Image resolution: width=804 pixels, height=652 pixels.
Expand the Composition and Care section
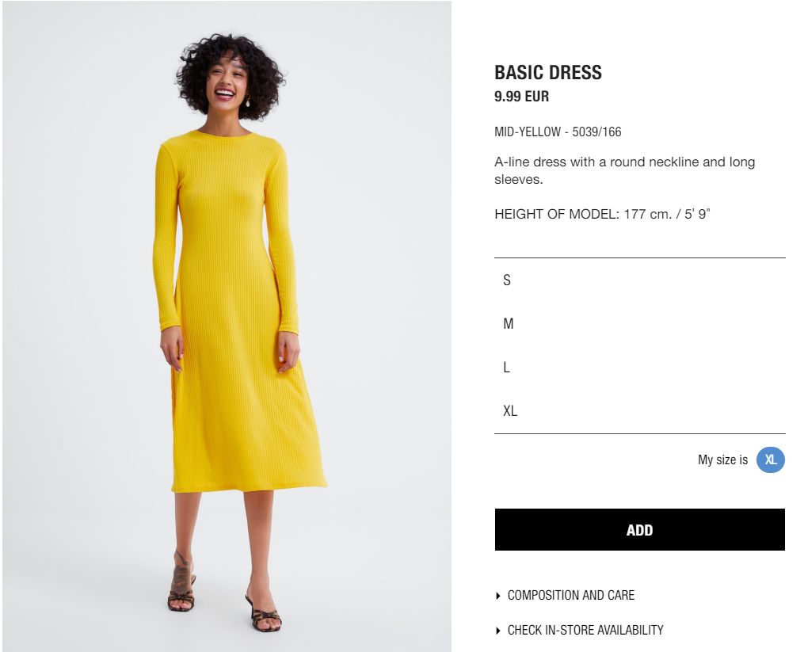[x=570, y=596]
